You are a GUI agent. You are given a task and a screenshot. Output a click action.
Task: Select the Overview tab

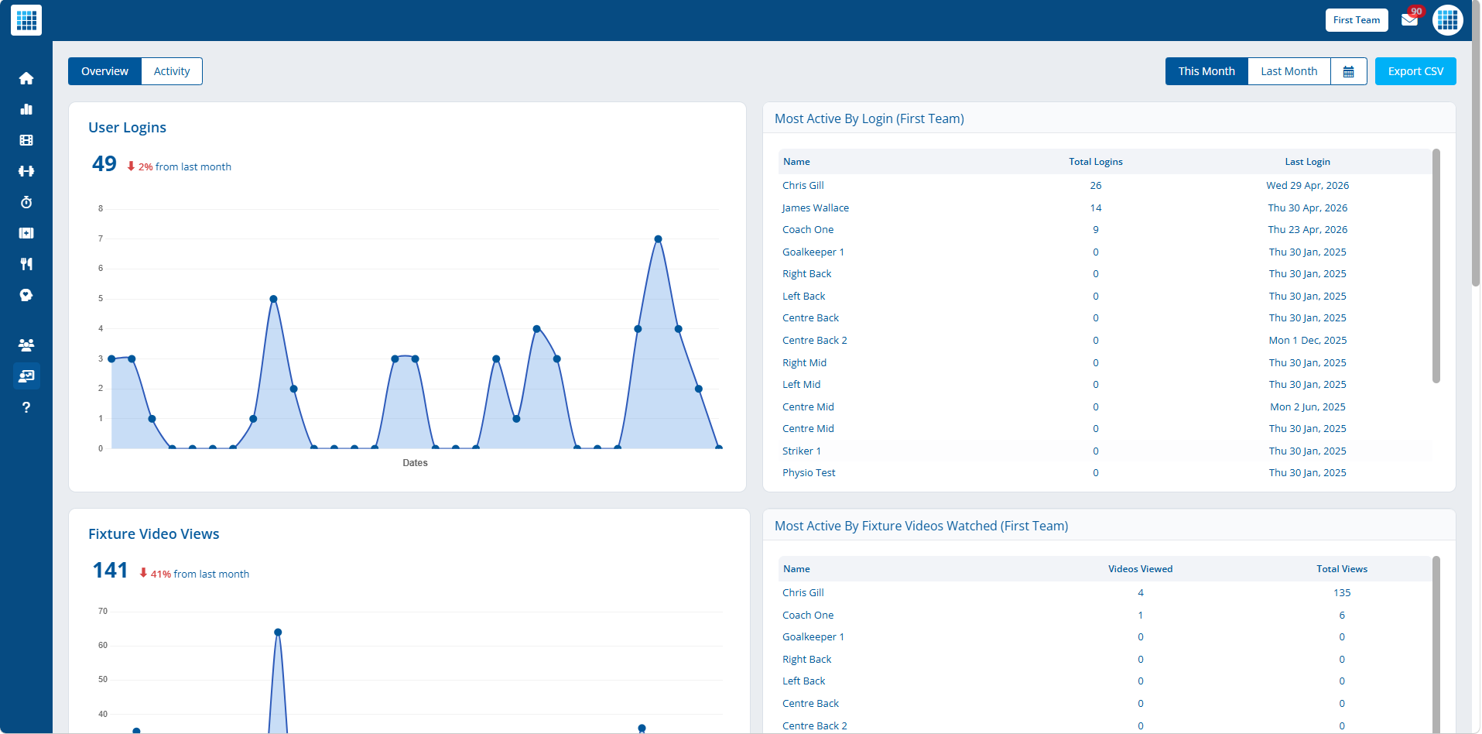(104, 70)
